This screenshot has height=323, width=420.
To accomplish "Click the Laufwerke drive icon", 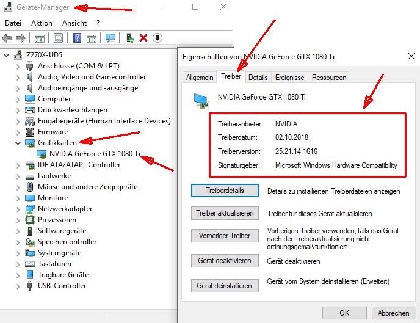I will tap(30, 177).
